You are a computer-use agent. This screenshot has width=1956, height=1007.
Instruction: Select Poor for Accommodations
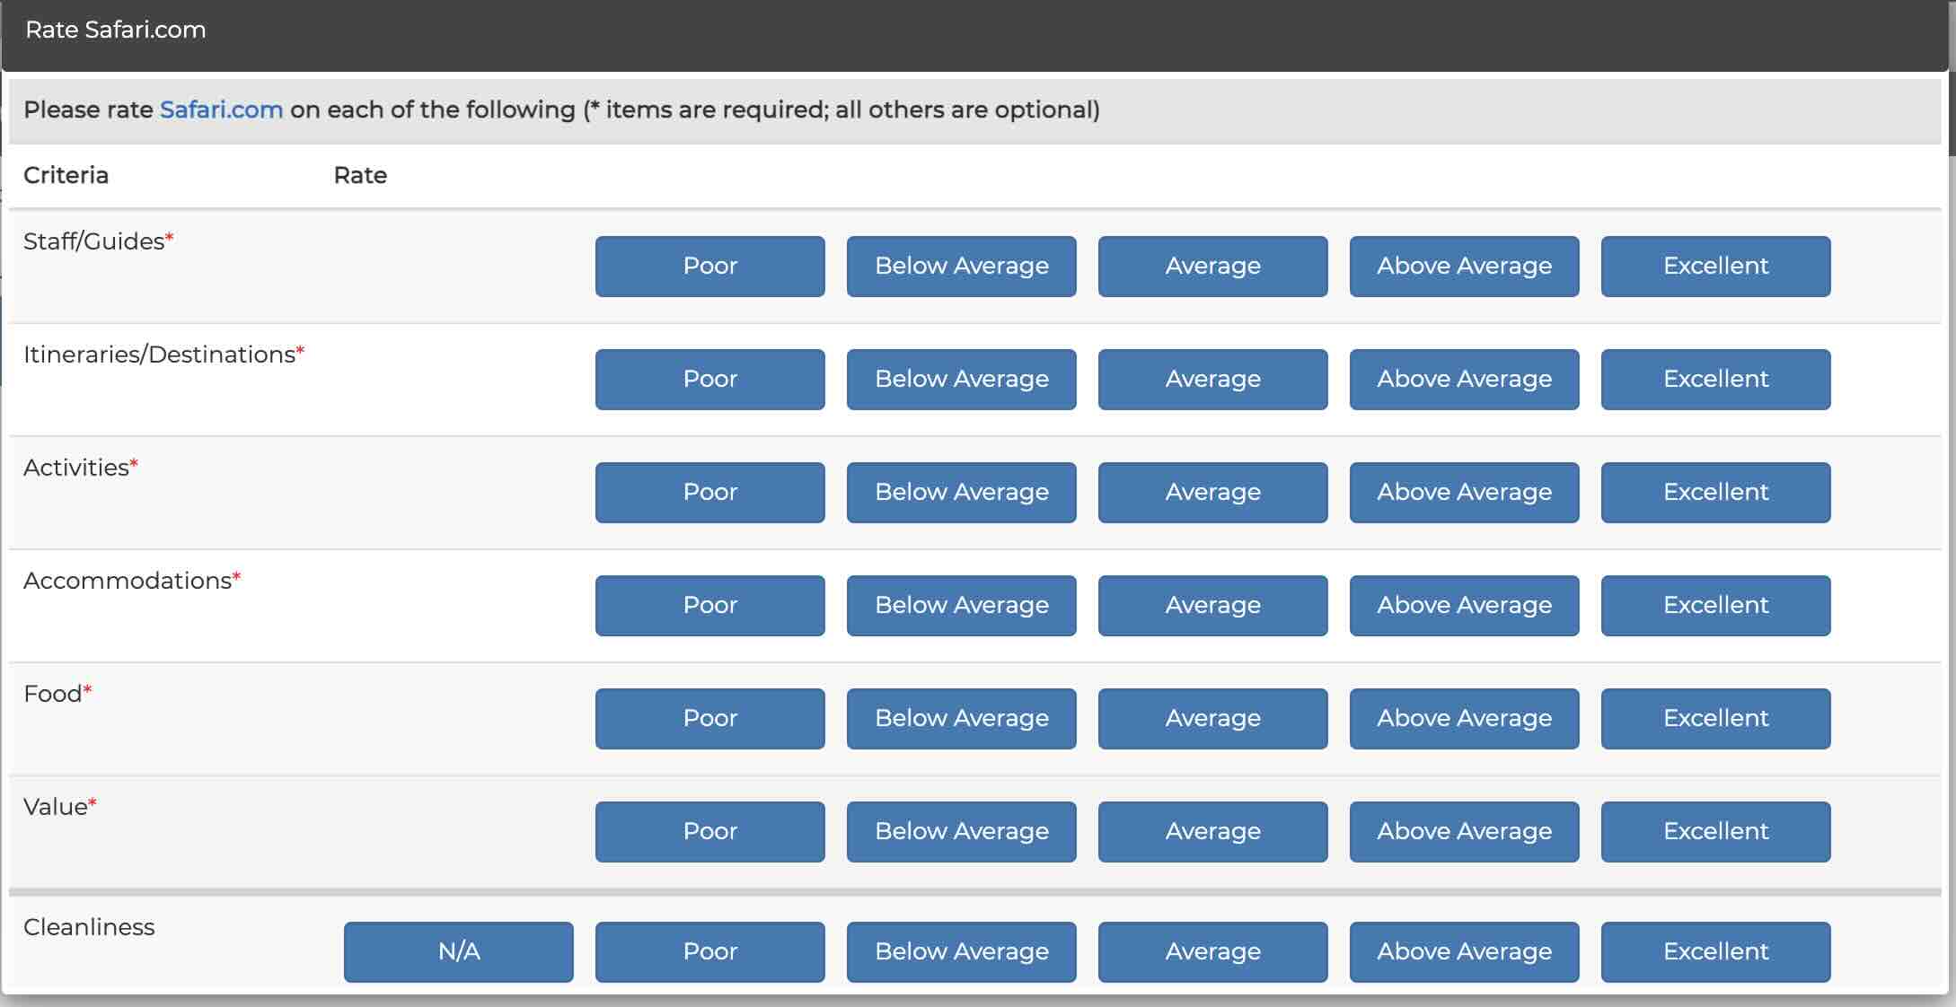pyautogui.click(x=709, y=605)
